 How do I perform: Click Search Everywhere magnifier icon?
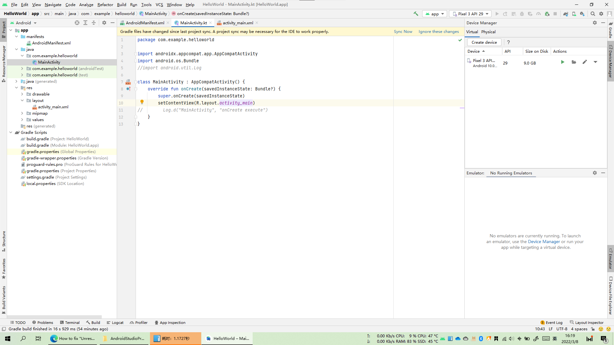pyautogui.click(x=593, y=14)
